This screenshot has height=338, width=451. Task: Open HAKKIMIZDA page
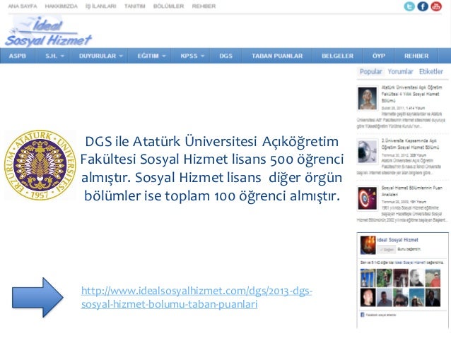[61, 6]
